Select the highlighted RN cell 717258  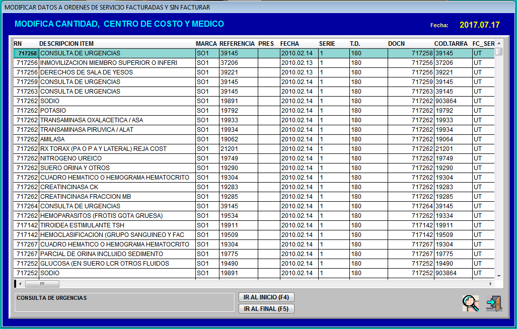click(x=26, y=53)
